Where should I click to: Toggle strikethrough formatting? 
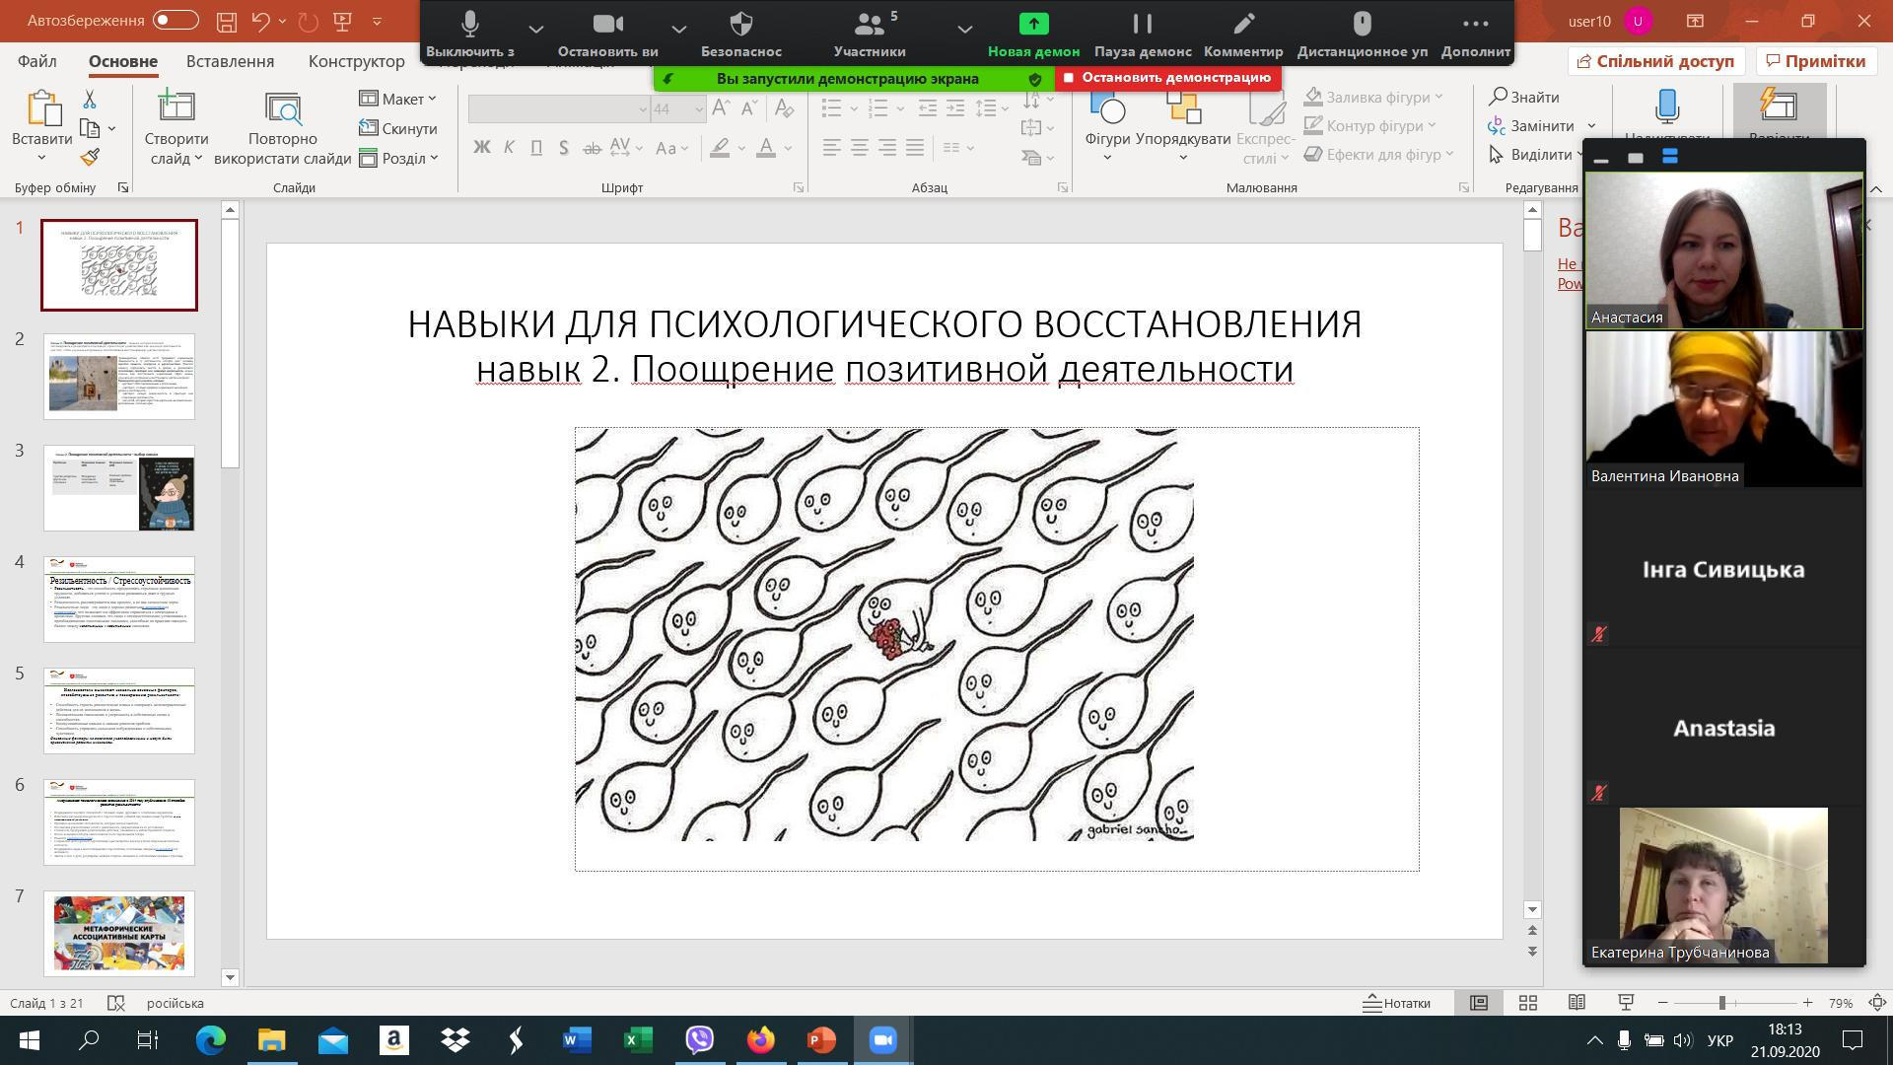click(592, 148)
